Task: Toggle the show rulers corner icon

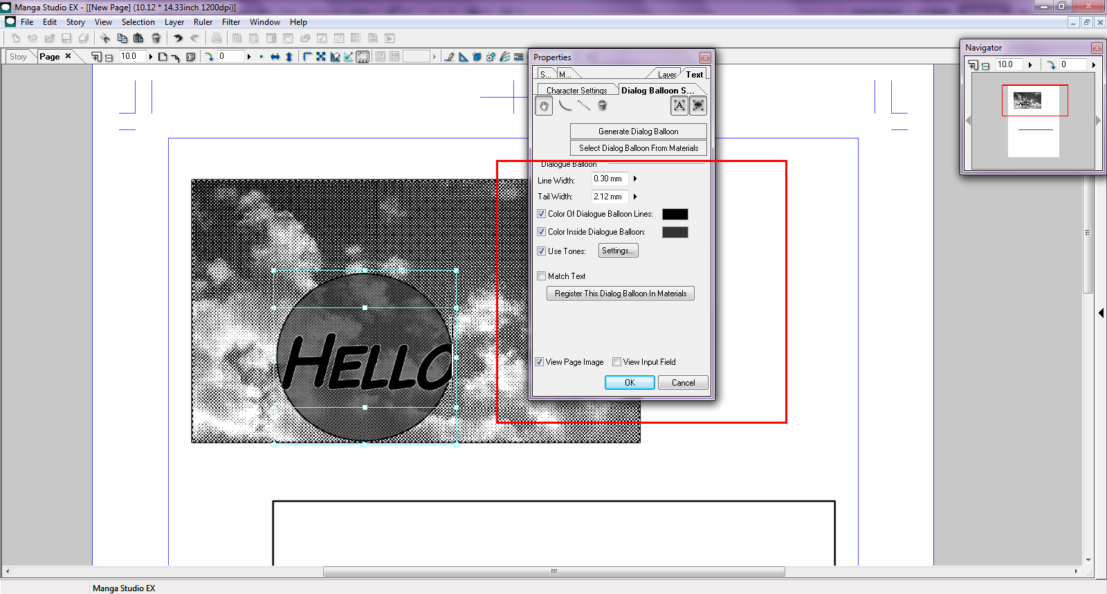Action: pyautogui.click(x=307, y=57)
